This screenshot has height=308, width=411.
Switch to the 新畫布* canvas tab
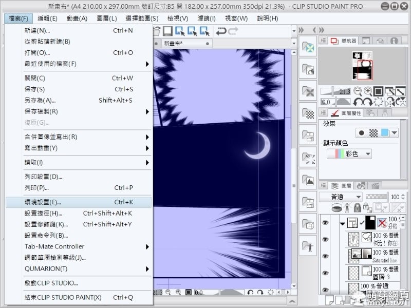186,43
